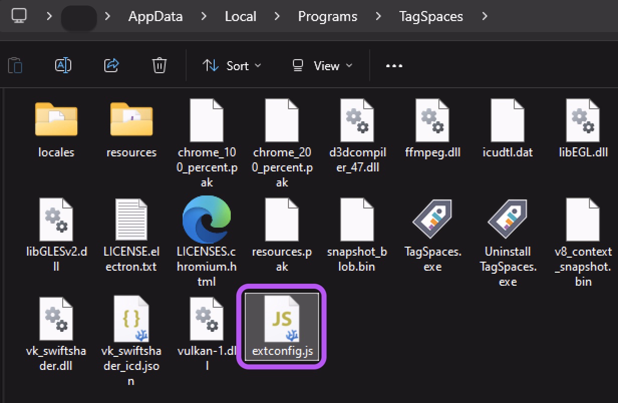Open the See more (...) menu
Screen dimensions: 618x403
point(394,66)
